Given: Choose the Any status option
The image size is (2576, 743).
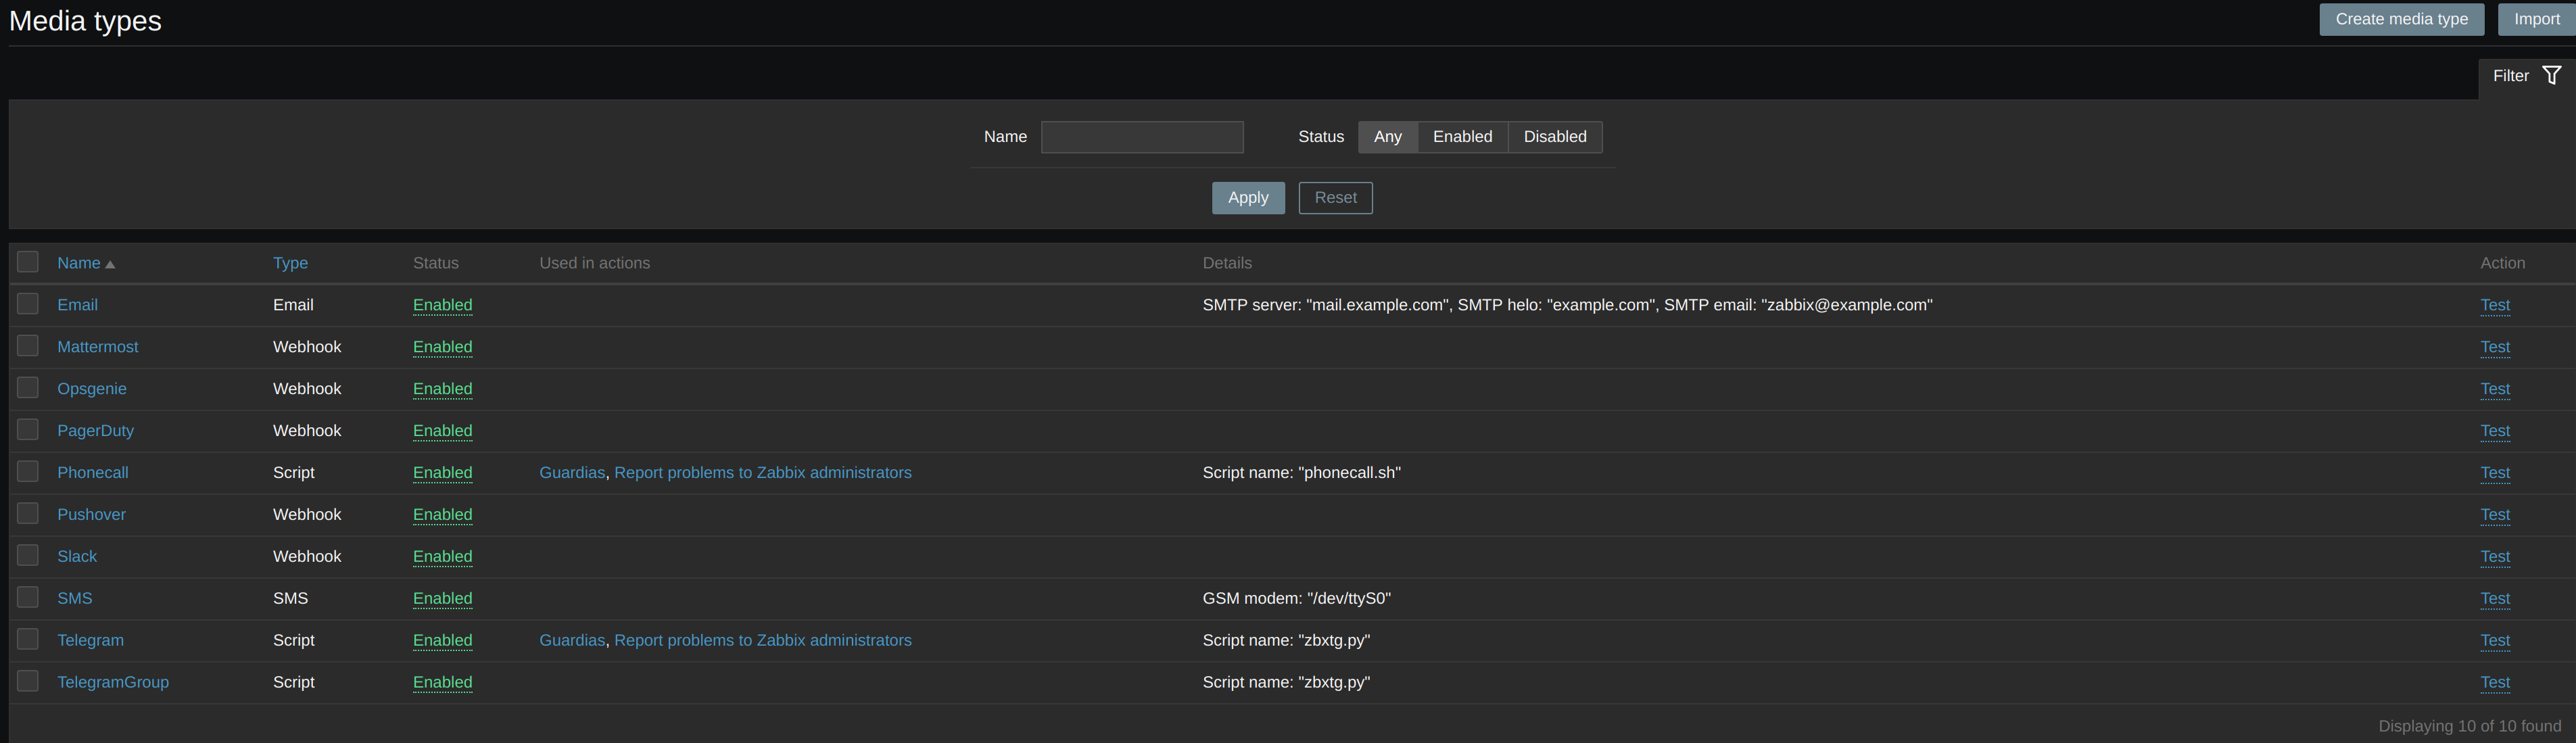Looking at the screenshot, I should [x=1387, y=137].
